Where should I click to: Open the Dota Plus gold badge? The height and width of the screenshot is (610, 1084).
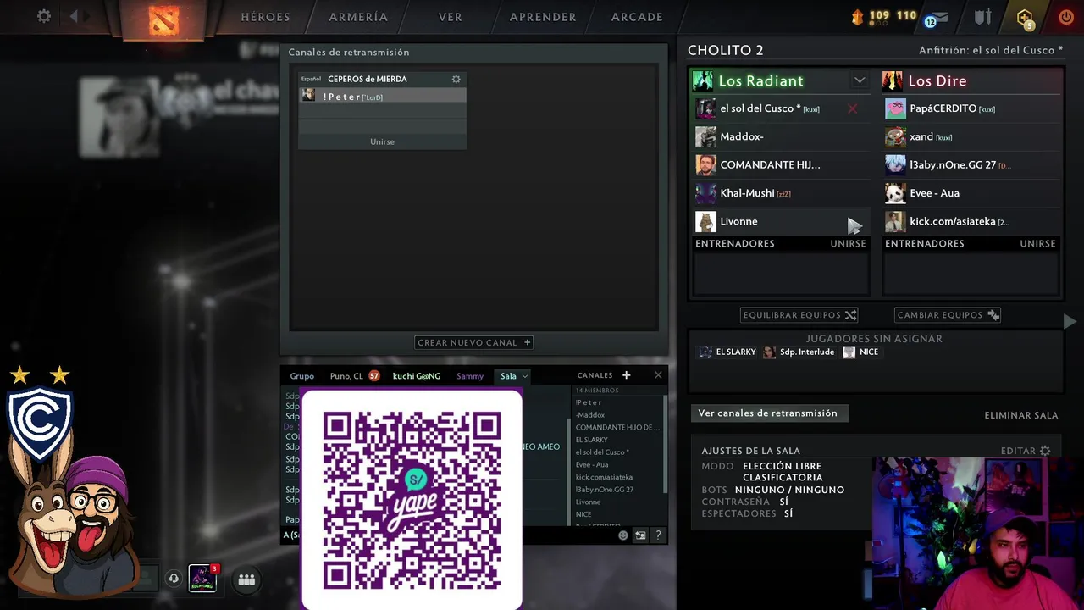(x=1025, y=17)
